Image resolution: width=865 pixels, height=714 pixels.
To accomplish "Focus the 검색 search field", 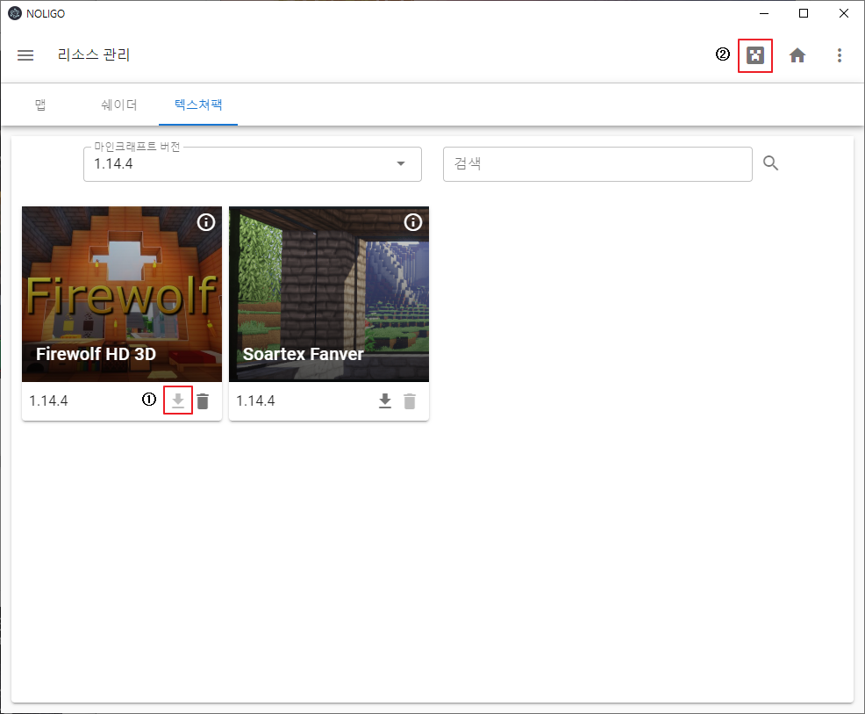I will point(597,164).
